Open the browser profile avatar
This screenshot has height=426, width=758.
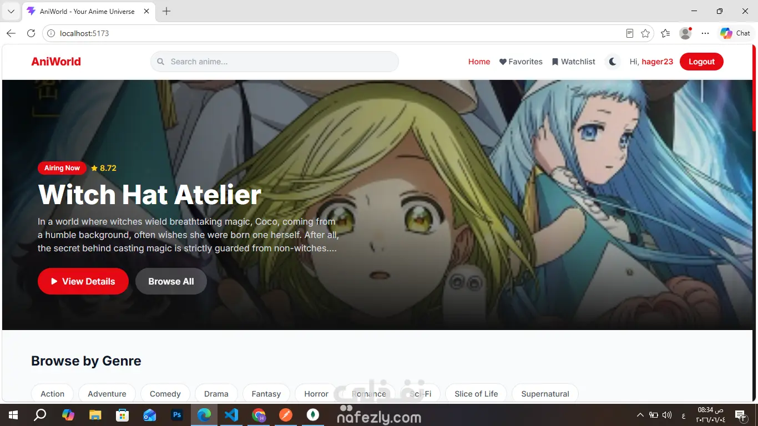(685, 33)
